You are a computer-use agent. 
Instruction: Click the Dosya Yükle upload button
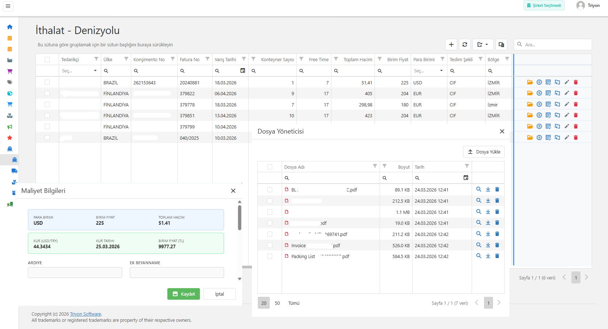click(x=484, y=152)
